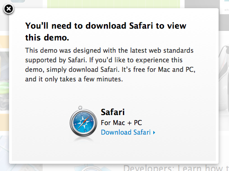Image resolution: width=229 pixels, height=171 pixels.
Task: Close the Safari download dialog
Action: click(x=9, y=9)
